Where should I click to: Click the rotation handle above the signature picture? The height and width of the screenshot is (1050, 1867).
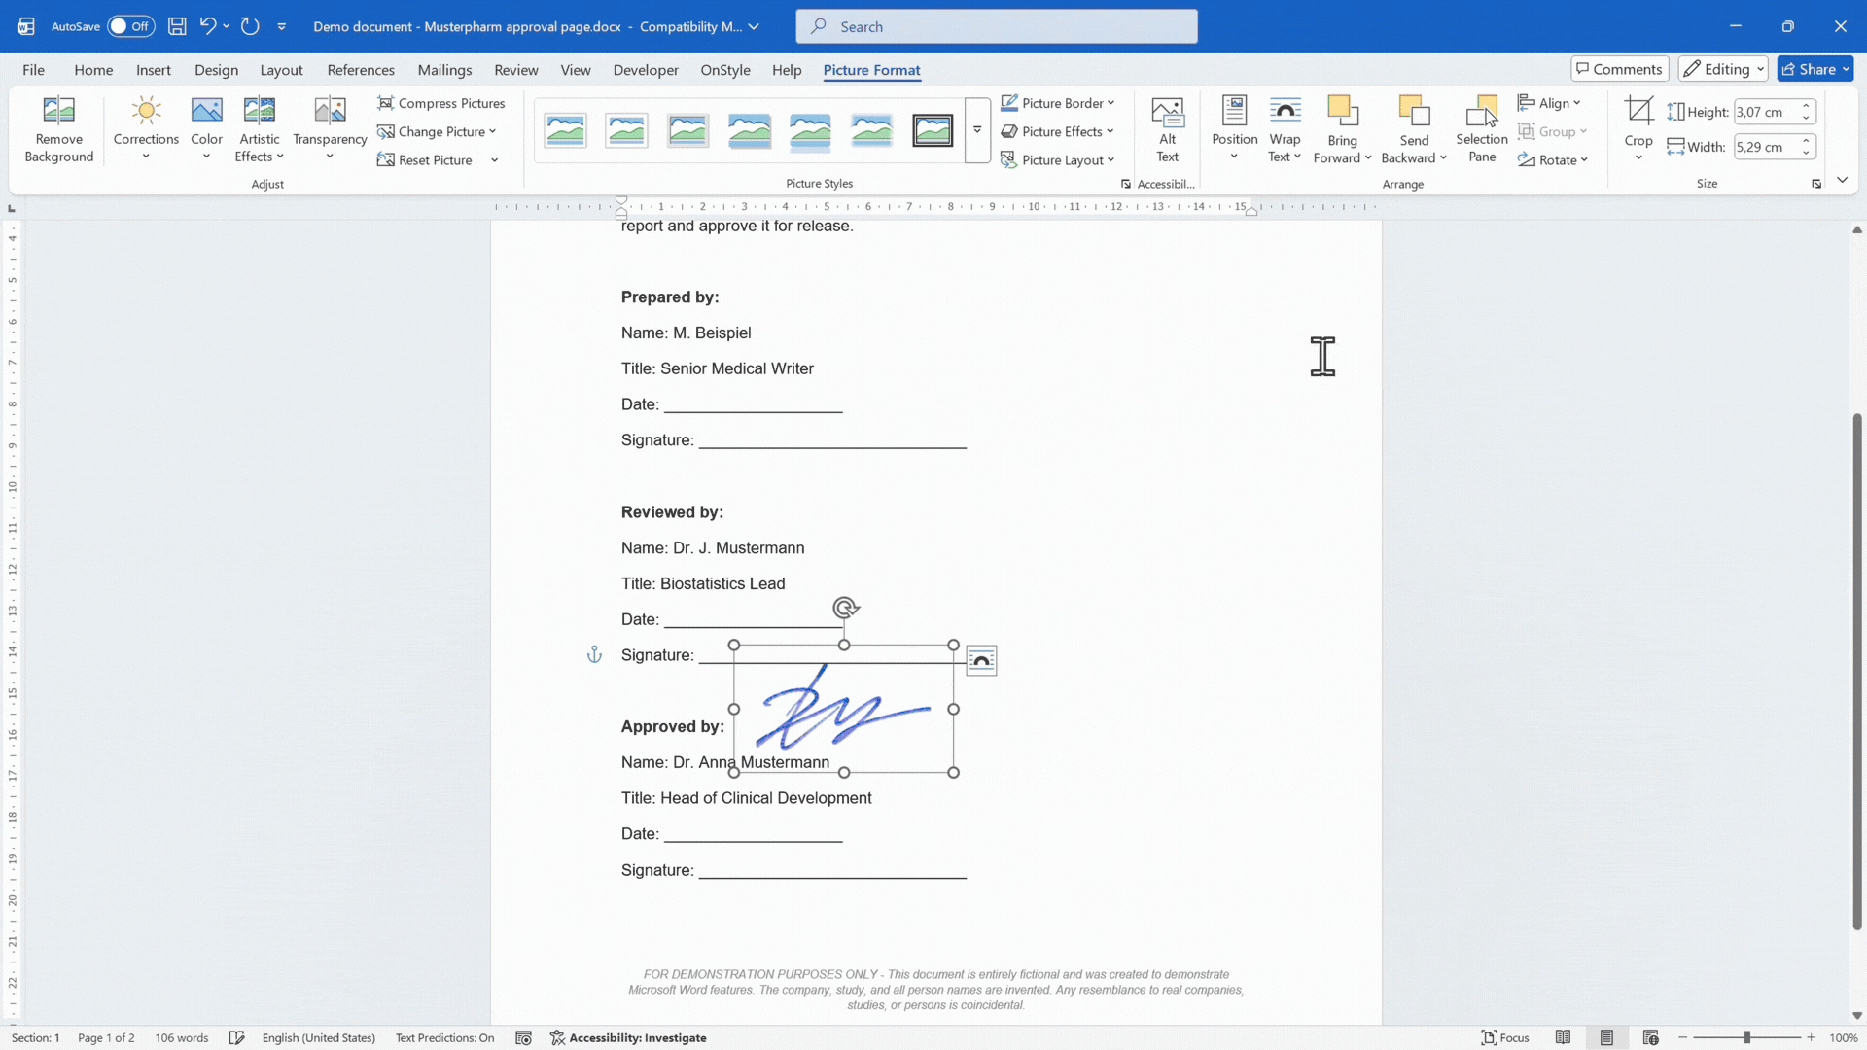pos(845,608)
